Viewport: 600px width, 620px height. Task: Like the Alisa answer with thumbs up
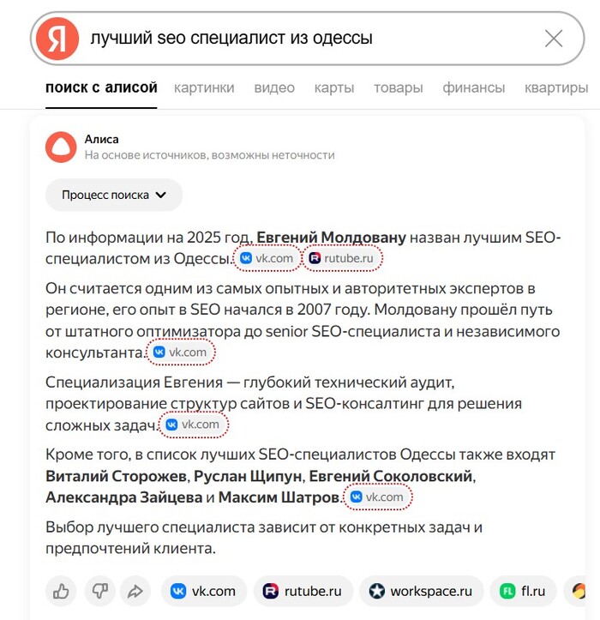pos(61,591)
